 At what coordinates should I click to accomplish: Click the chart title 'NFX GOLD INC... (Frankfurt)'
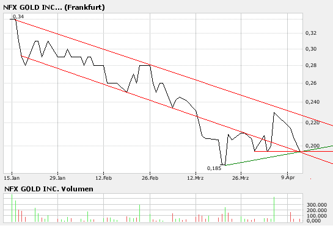coord(54,7)
